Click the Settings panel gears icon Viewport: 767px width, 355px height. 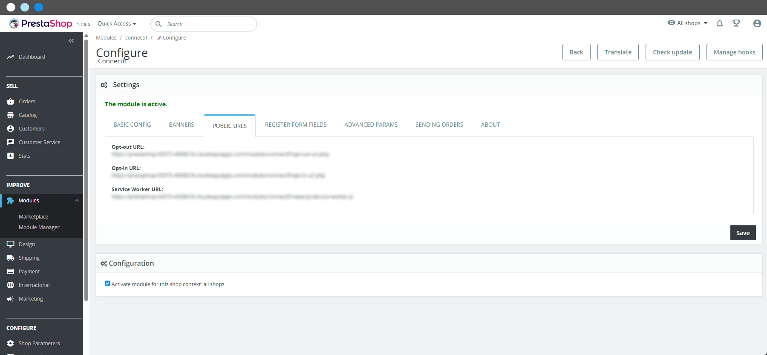[x=104, y=85]
